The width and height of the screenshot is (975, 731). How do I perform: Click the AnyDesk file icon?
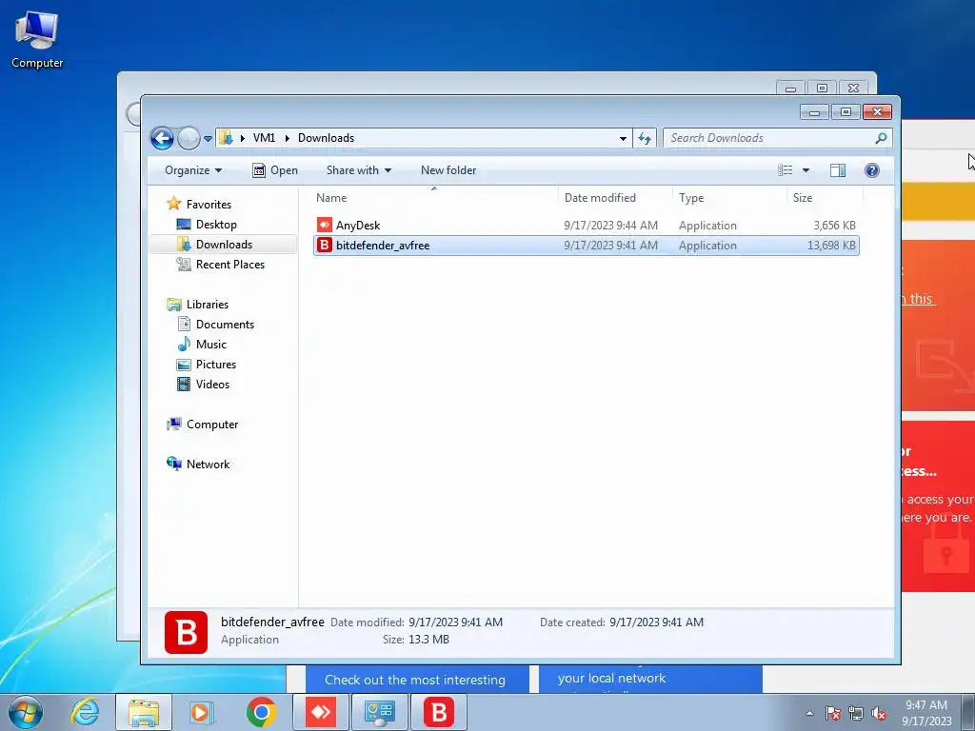coord(324,225)
